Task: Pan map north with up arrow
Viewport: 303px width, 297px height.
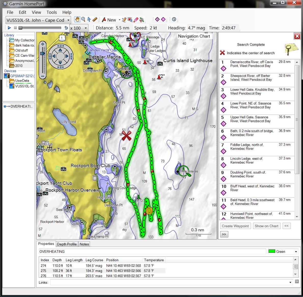Action: [60, 50]
